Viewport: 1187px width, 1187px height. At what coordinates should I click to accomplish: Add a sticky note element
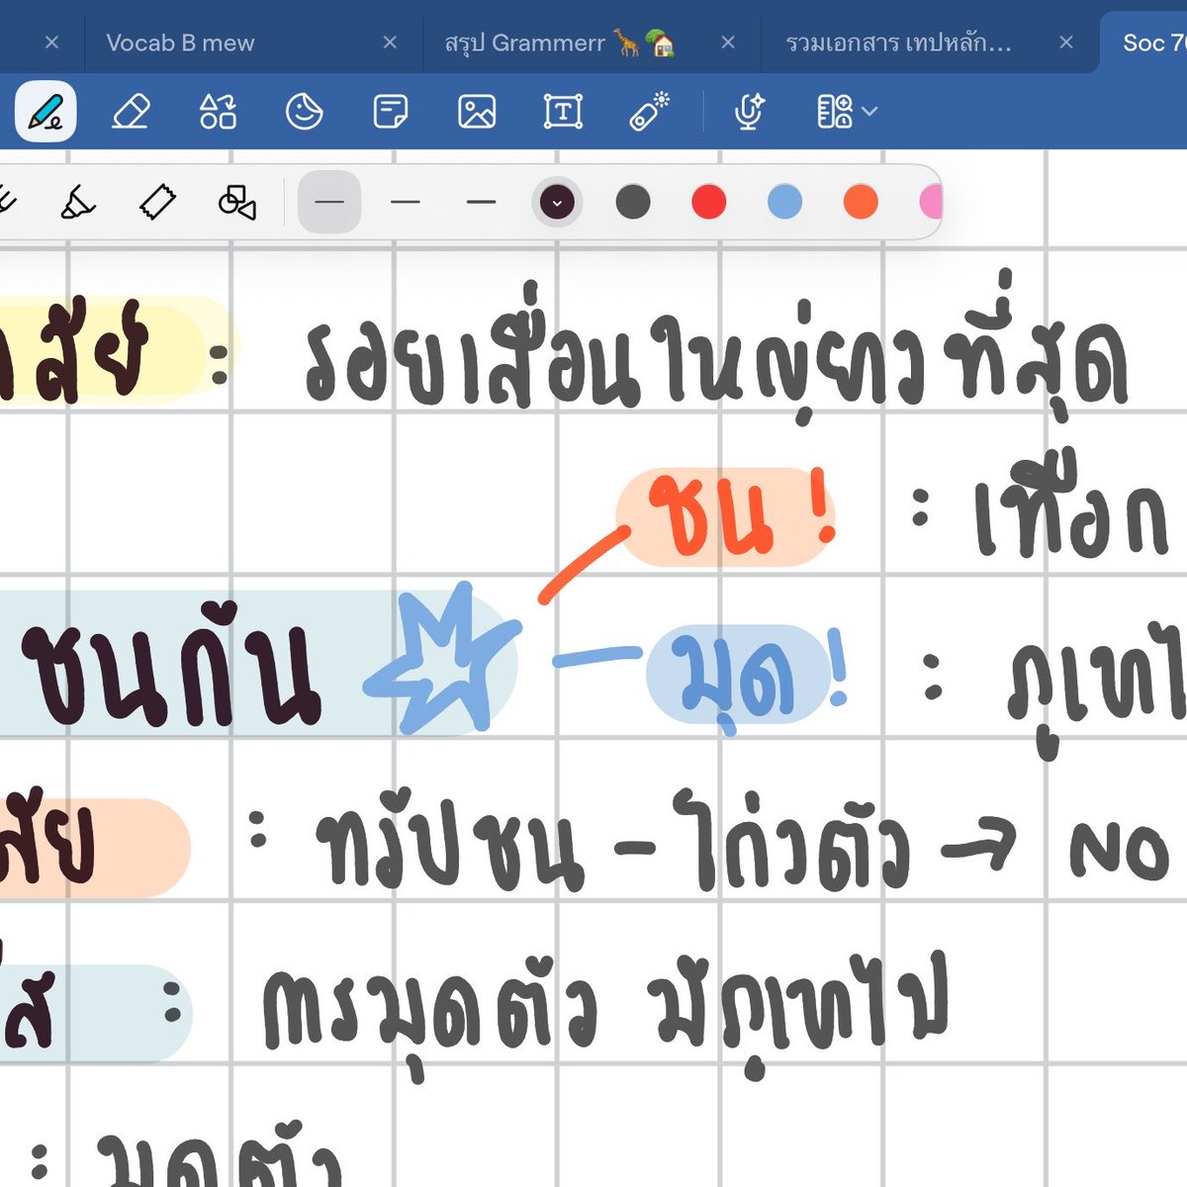pyautogui.click(x=390, y=111)
